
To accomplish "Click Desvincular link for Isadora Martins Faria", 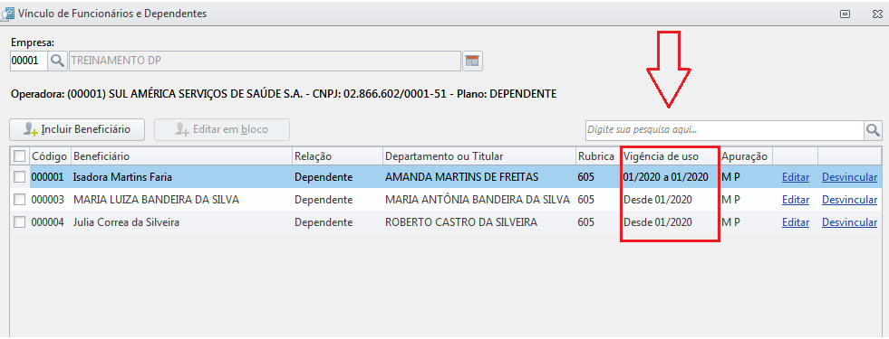I will [x=849, y=177].
